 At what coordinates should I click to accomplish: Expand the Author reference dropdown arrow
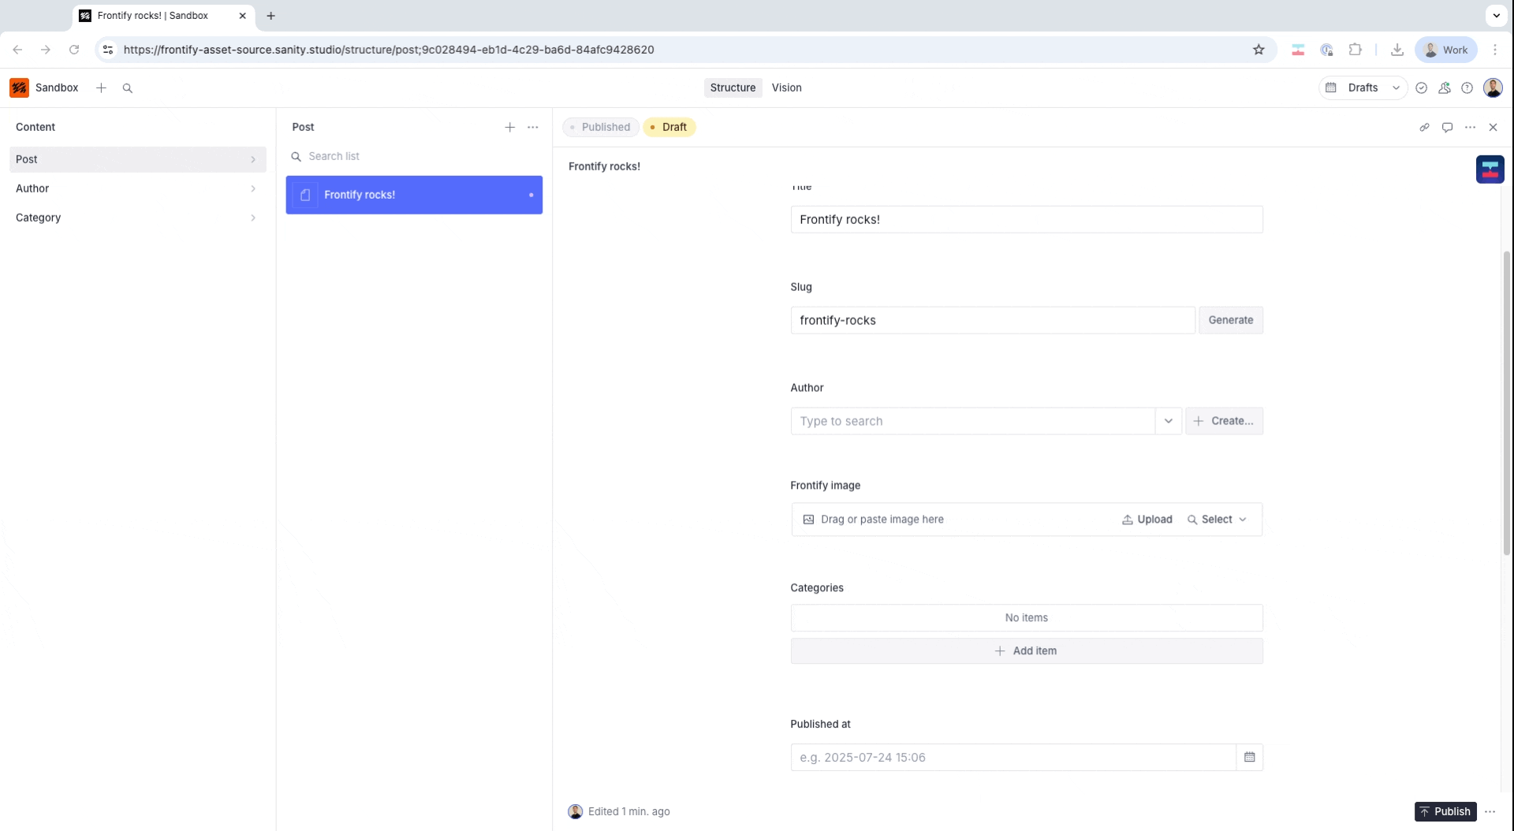1168,421
